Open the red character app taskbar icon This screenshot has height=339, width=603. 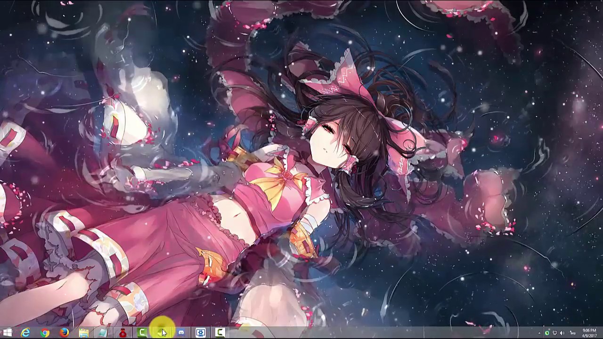(122, 333)
